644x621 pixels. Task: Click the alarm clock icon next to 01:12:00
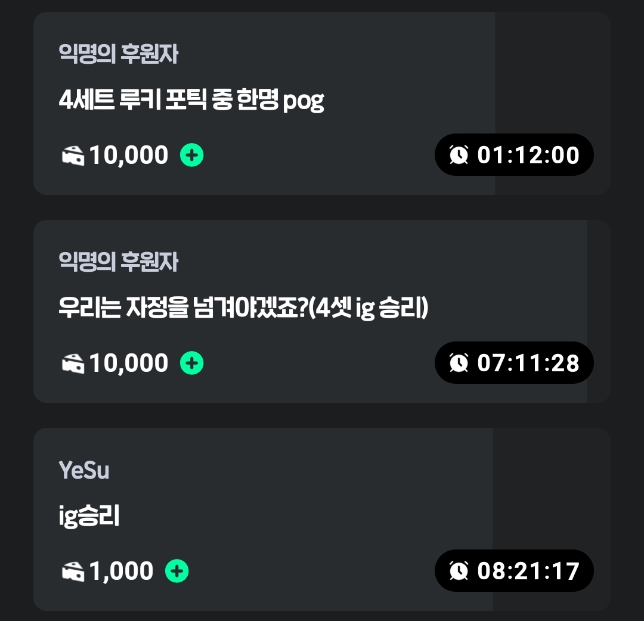click(459, 155)
